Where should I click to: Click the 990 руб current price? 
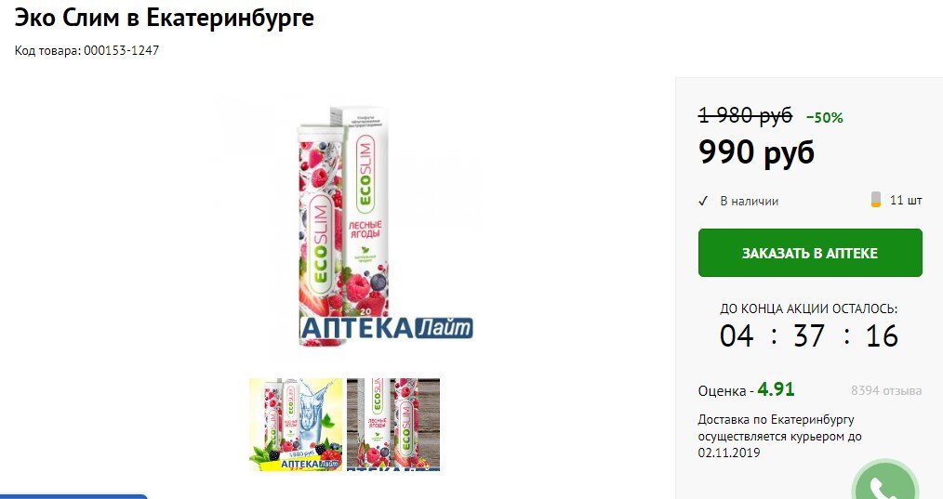[757, 152]
